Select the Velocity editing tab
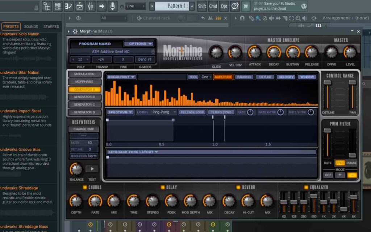Screen dimensions: 371x232 click(x=286, y=77)
